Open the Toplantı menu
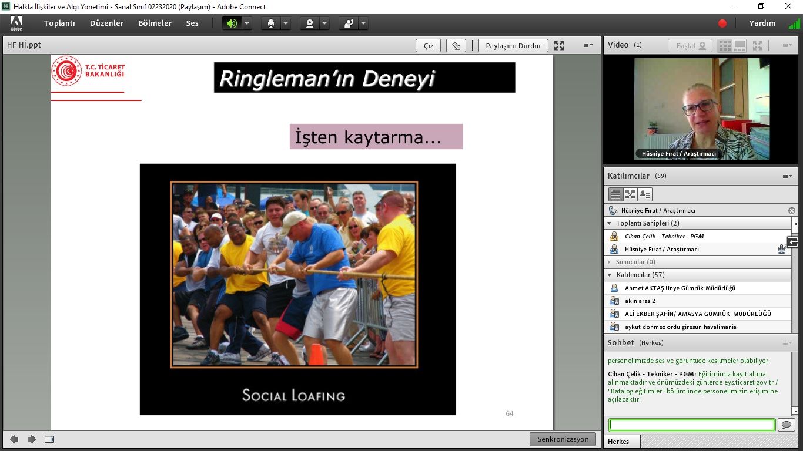The width and height of the screenshot is (803, 451). (x=59, y=23)
